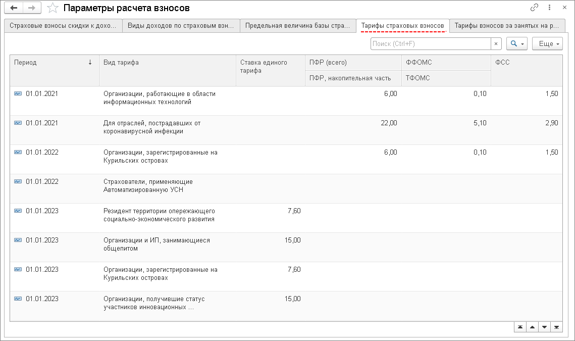Add form to favorites with star icon
This screenshot has height=341, width=575.
(52, 8)
